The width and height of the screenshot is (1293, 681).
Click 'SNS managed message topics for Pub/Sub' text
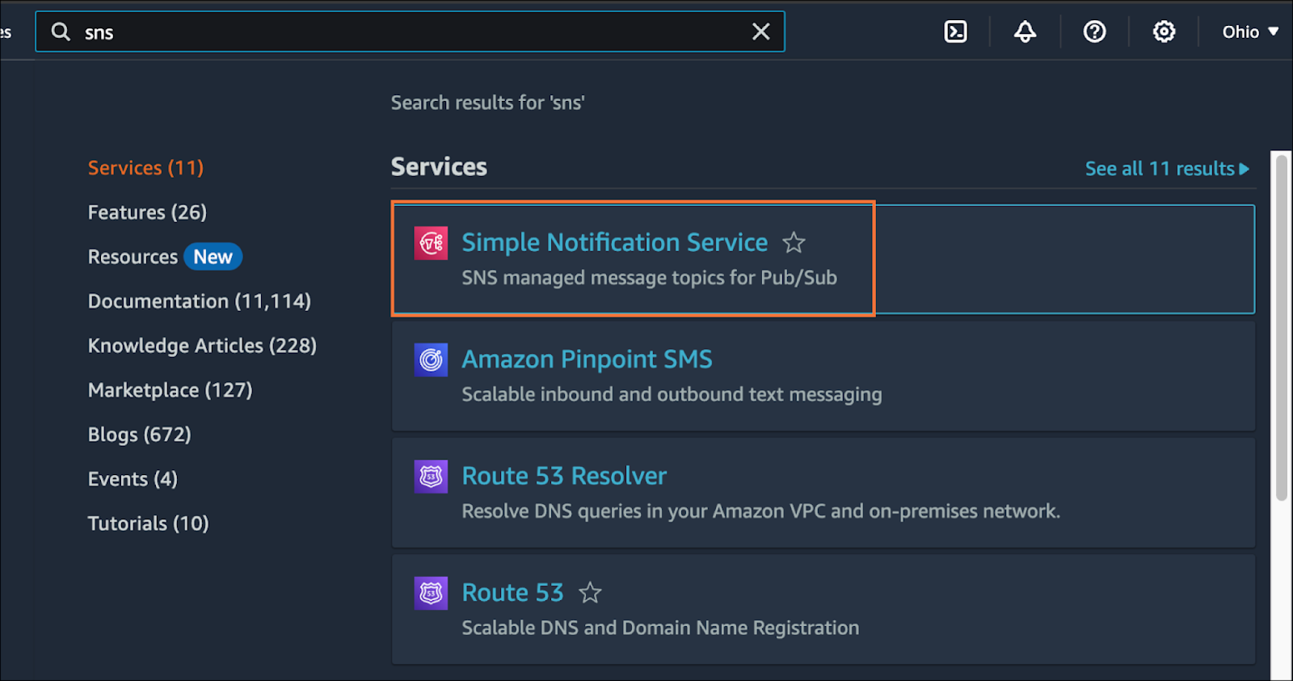(649, 278)
